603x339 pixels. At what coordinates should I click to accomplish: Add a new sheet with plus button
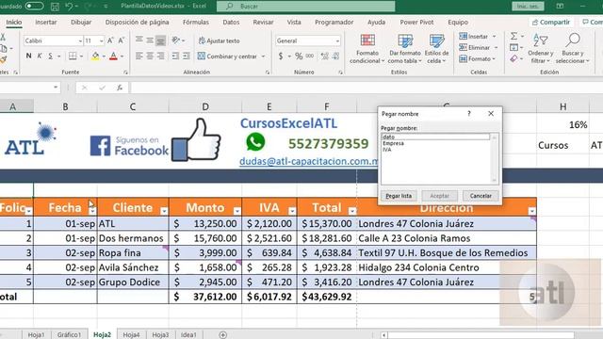click(x=222, y=335)
